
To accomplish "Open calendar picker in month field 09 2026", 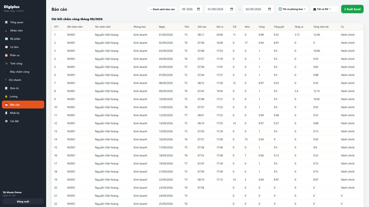I will tap(198, 9).
